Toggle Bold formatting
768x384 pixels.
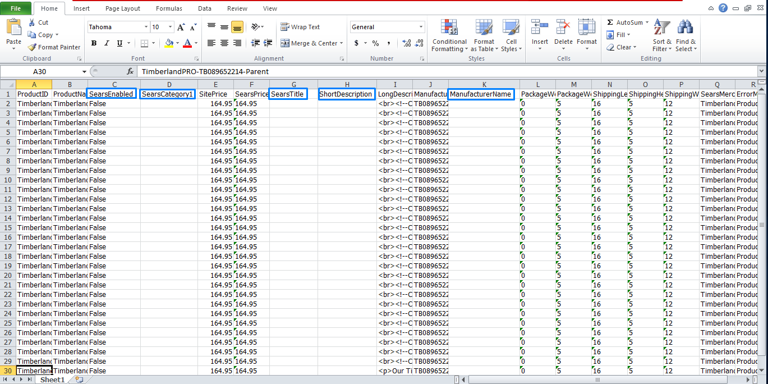tap(94, 43)
